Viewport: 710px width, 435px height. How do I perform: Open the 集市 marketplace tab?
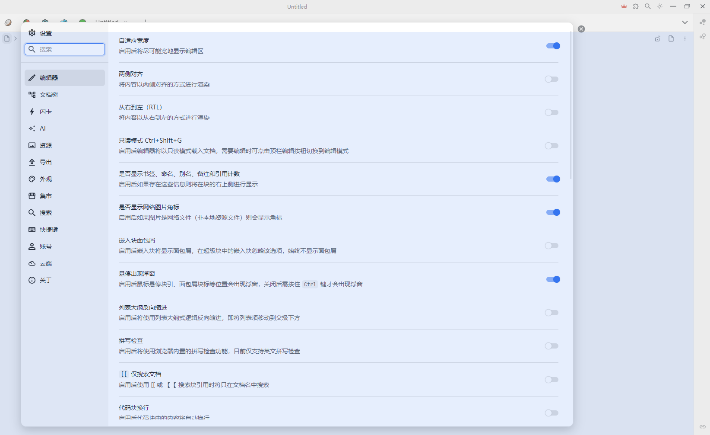tap(65, 196)
